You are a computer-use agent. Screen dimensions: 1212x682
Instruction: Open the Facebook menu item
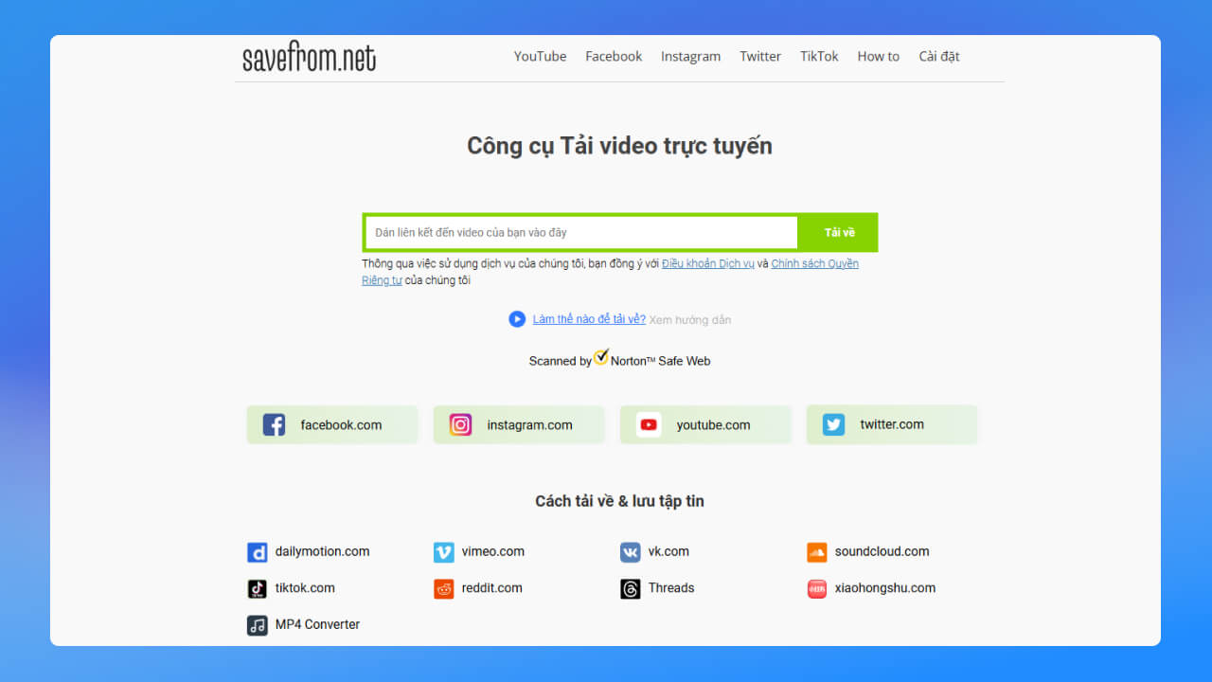[x=614, y=57]
